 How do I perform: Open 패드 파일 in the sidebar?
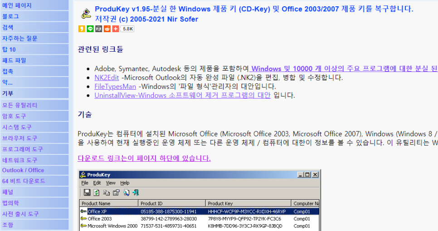pyautogui.click(x=34, y=60)
